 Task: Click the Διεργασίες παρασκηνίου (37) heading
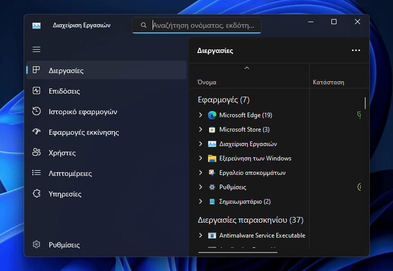point(251,220)
